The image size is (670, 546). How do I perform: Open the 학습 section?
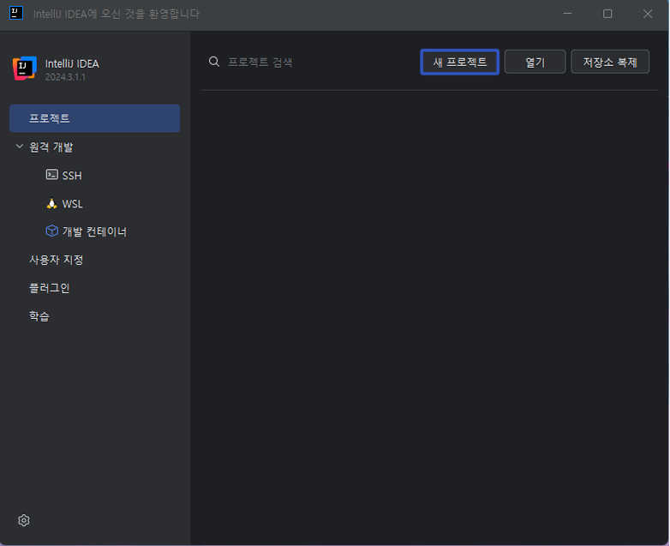(x=39, y=316)
